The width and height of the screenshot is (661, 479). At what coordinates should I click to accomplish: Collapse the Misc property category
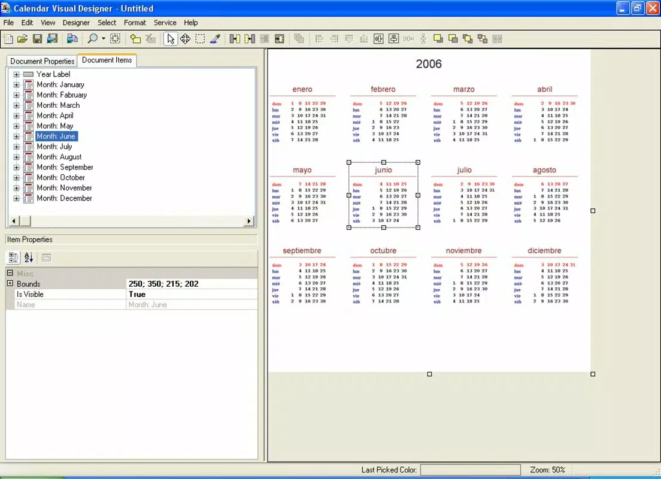[x=10, y=273]
